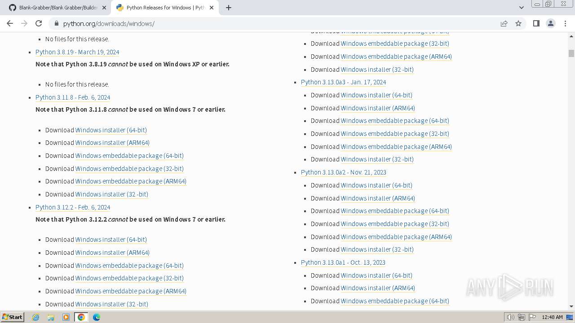Download 3.13.0a3 embeddable package (64-bit)

395,121
